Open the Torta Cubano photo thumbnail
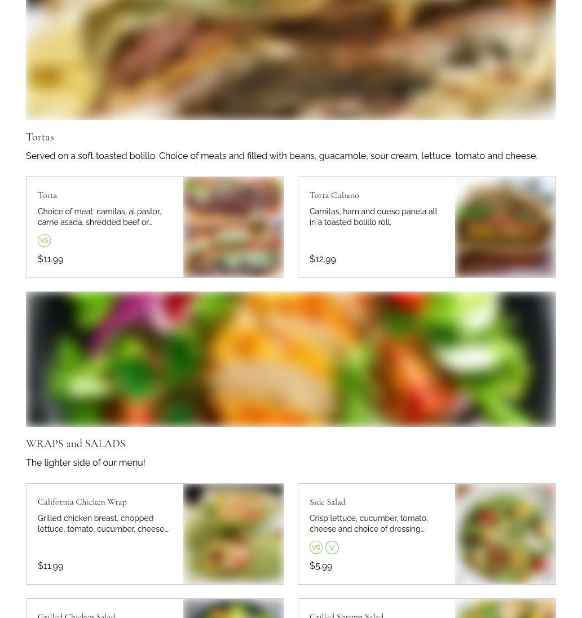 [505, 227]
